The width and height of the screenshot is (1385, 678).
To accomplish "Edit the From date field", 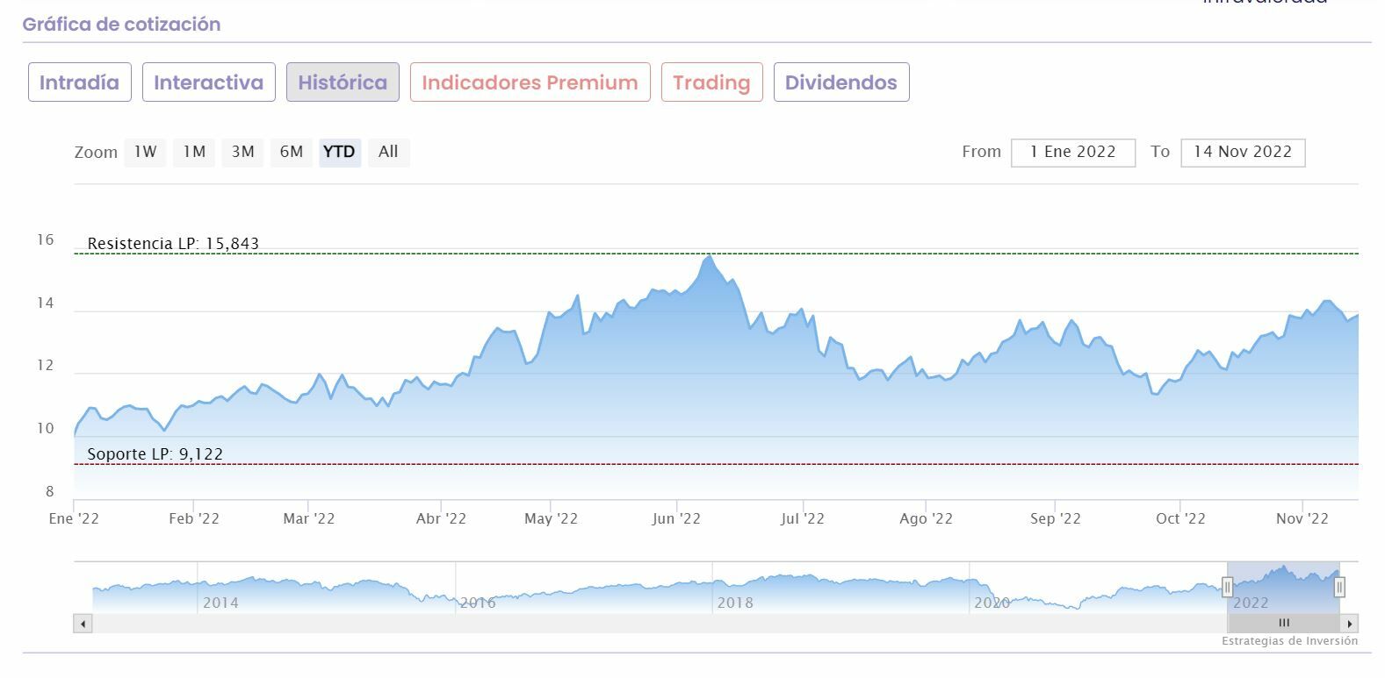I will (1072, 152).
